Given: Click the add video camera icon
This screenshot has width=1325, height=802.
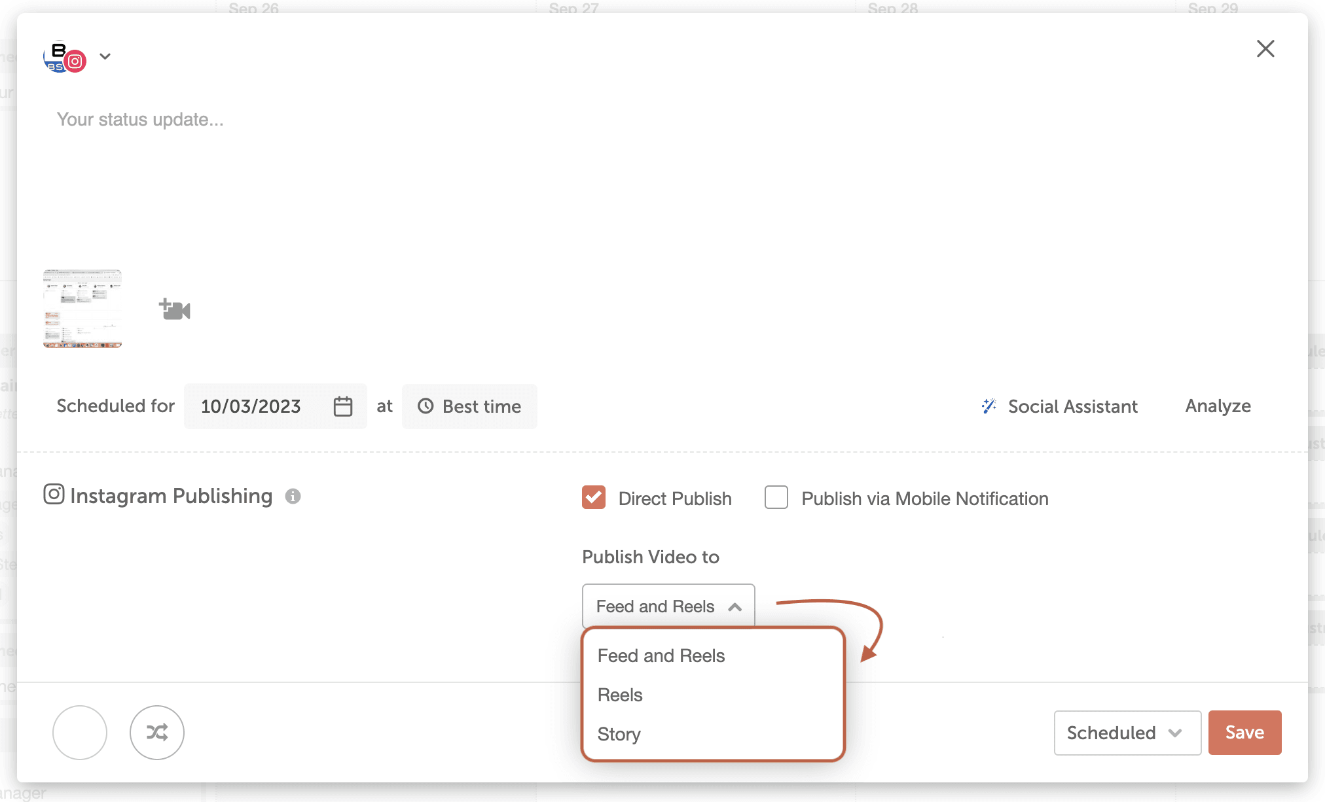Looking at the screenshot, I should point(174,309).
